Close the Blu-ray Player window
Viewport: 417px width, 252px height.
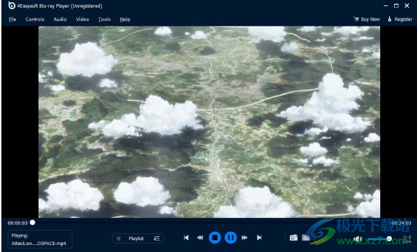coord(407,6)
